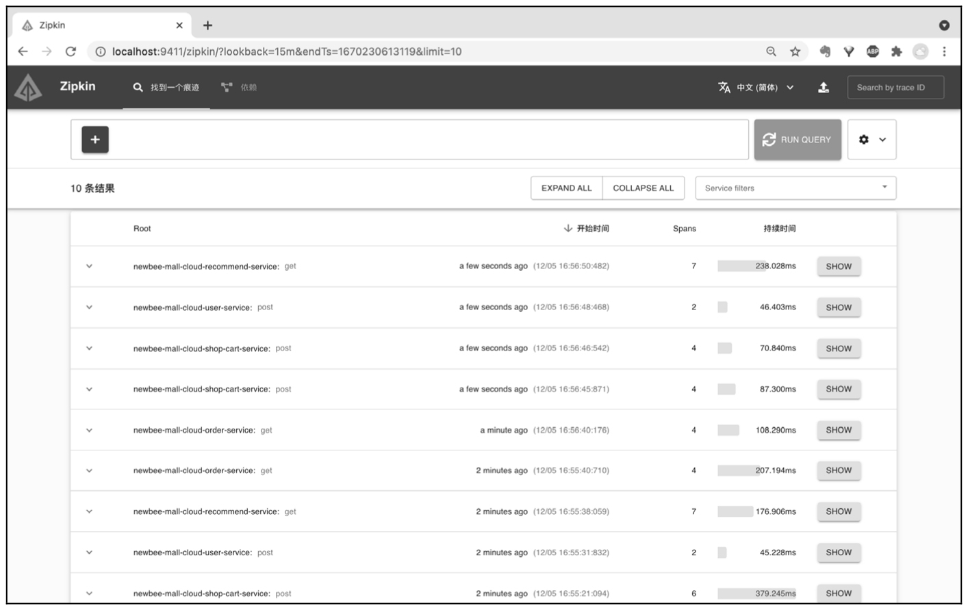Open a new browser tab
The image size is (968, 610).
pyautogui.click(x=207, y=25)
